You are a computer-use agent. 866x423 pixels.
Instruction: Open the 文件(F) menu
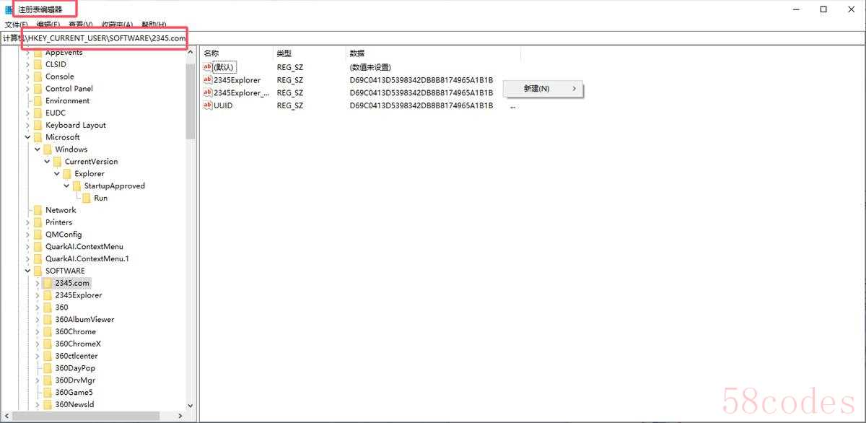pyautogui.click(x=16, y=25)
